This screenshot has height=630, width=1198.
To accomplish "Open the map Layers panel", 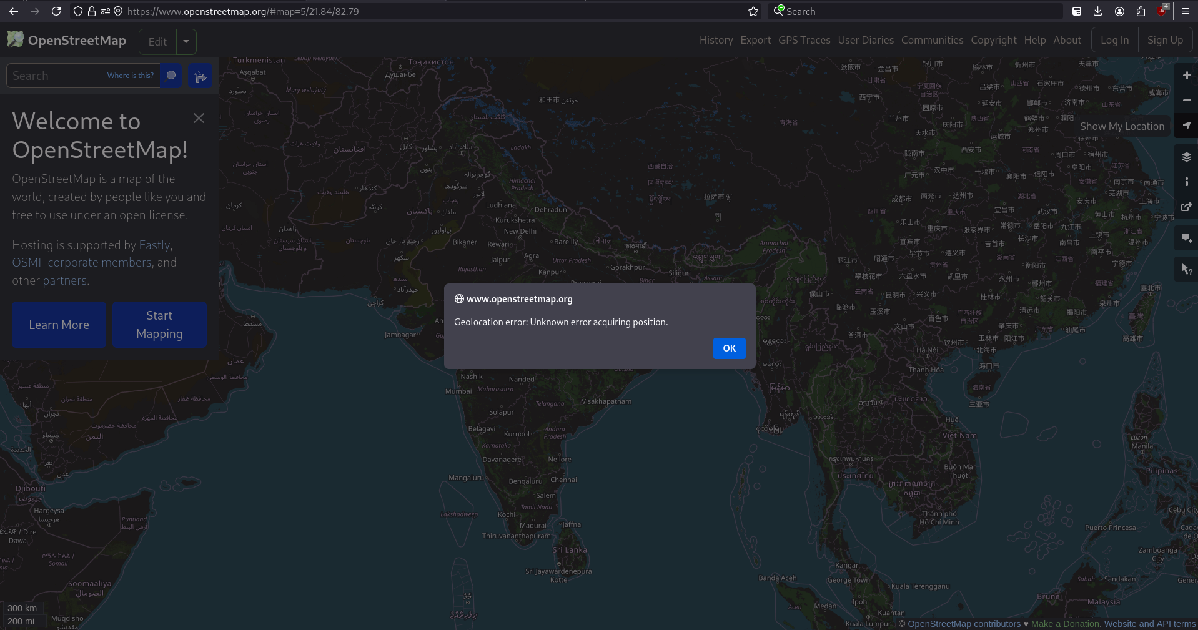I will click(1187, 157).
